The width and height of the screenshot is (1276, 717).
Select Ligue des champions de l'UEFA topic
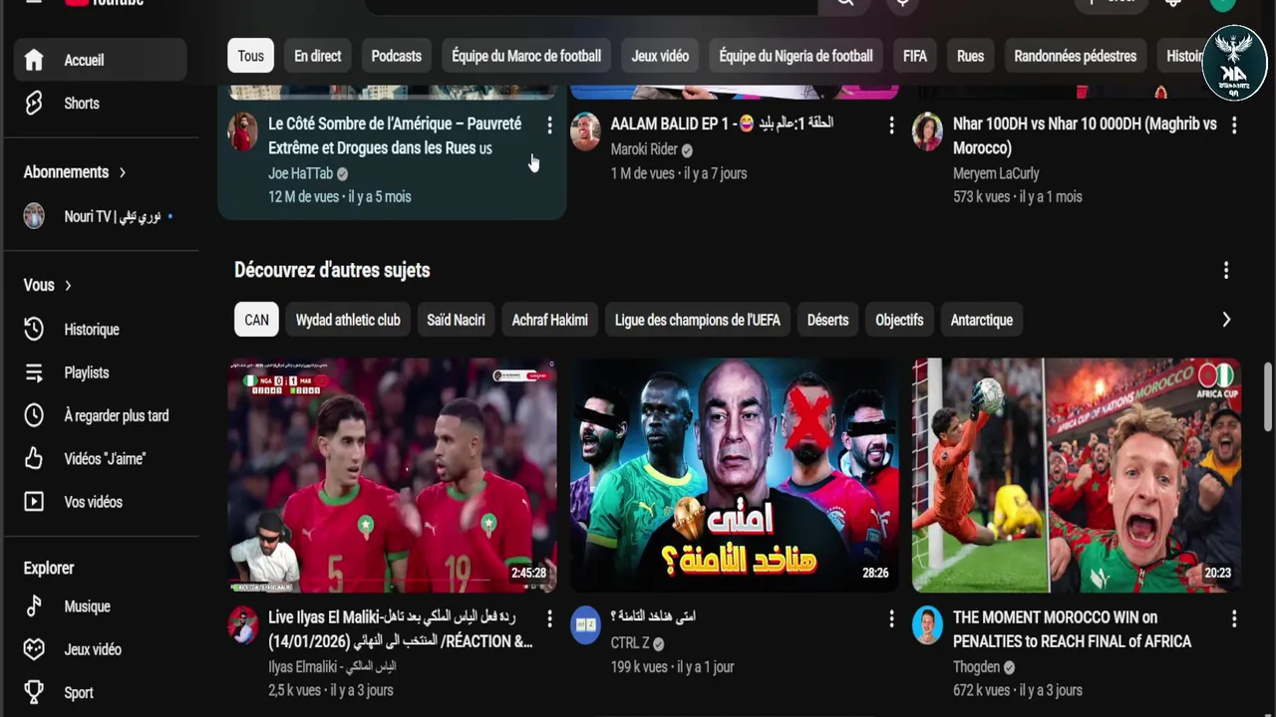(698, 320)
